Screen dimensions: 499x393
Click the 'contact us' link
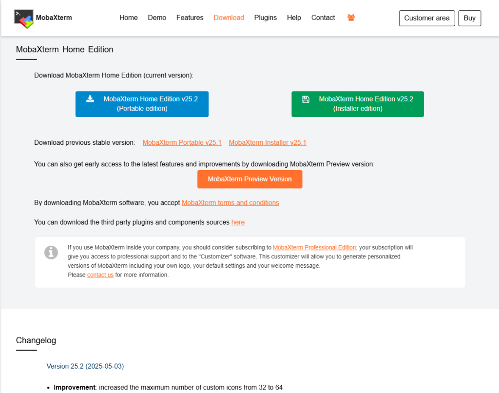[100, 275]
